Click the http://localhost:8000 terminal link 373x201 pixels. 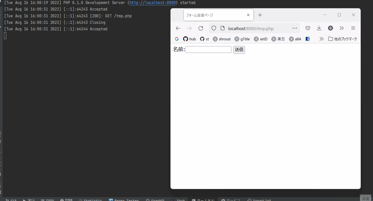[152, 3]
